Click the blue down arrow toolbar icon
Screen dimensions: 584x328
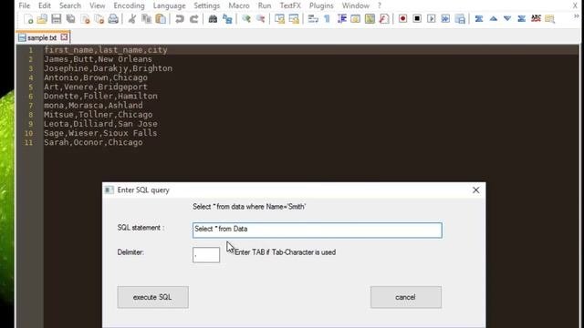tap(507, 18)
